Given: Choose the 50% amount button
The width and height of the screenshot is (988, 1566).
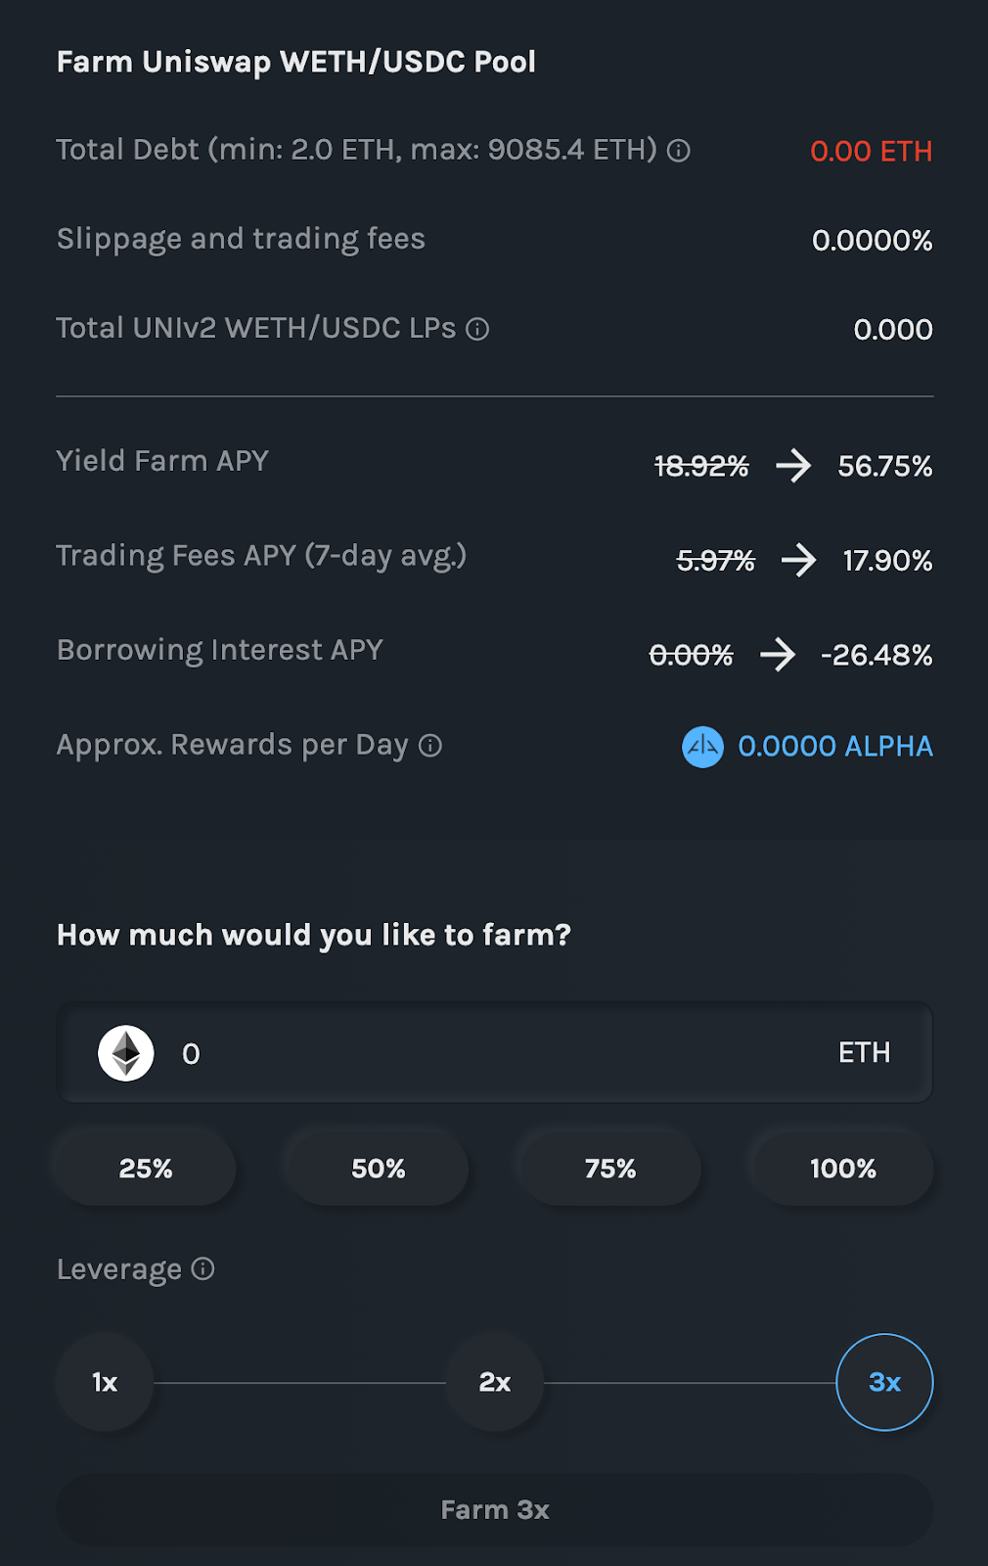Looking at the screenshot, I should click(379, 1168).
